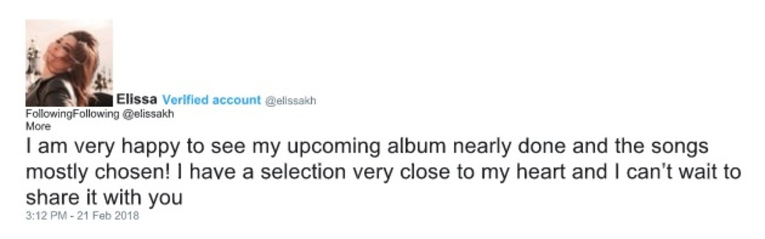Click 'share it with you' on the last line
Viewport: 765px width, 239px height.
[x=105, y=198]
